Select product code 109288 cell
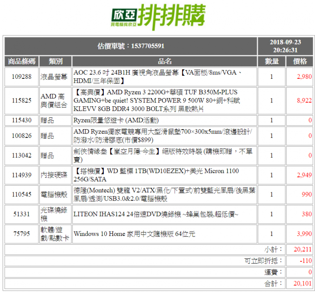Viewport: 315px width, 292px height. coord(22,77)
